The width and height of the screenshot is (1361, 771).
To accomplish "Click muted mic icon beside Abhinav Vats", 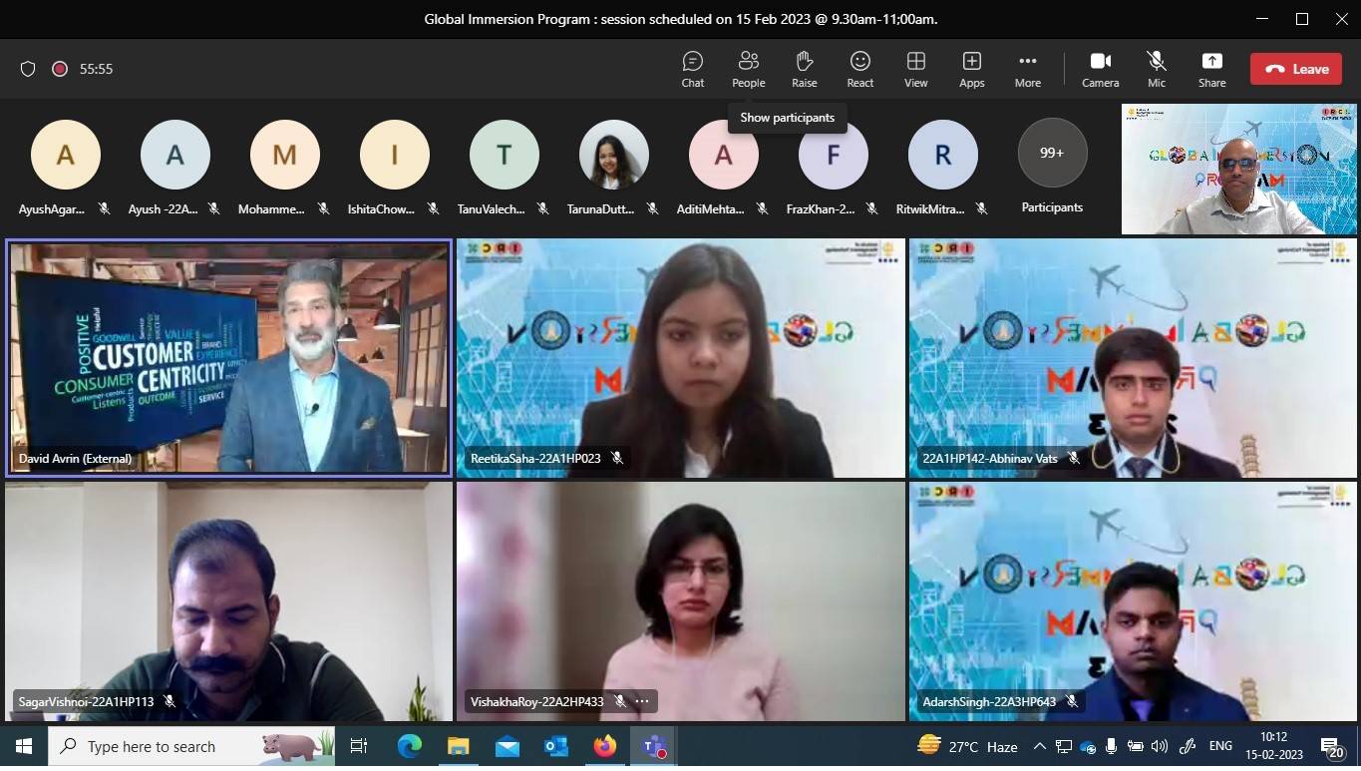I will (x=1074, y=458).
